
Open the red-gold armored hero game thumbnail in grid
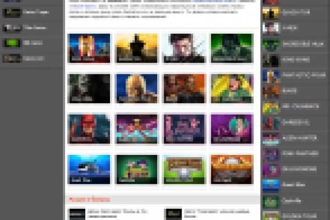pyautogui.click(x=88, y=48)
